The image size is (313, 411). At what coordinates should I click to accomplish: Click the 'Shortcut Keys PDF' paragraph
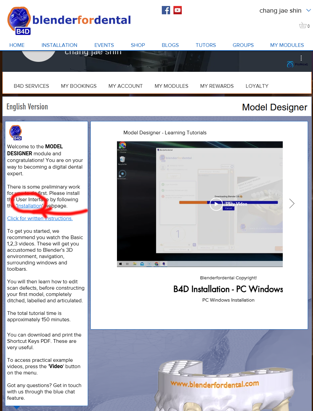45,341
